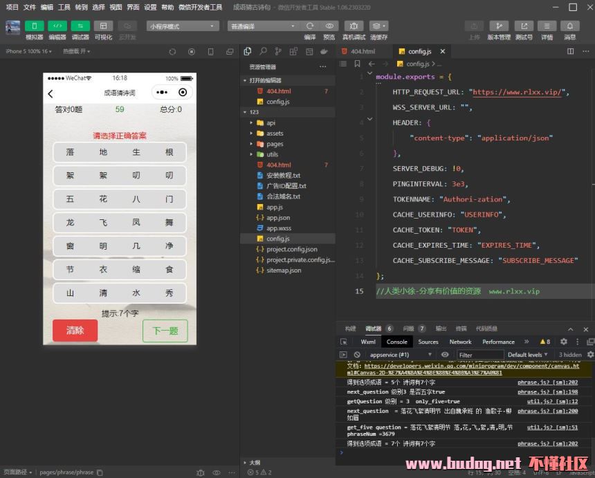The width and height of the screenshot is (595, 478).
Task: Toggle the 模拟器 (simulator) panel button
Action: click(x=34, y=26)
